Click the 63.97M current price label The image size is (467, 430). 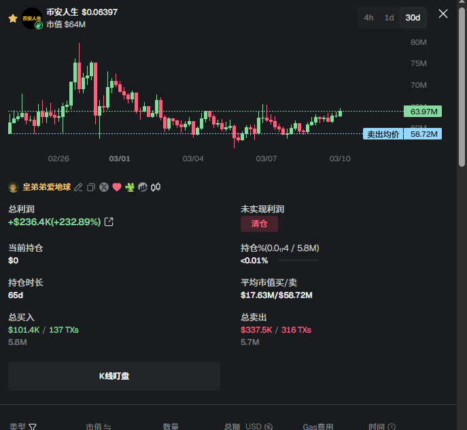coord(423,112)
